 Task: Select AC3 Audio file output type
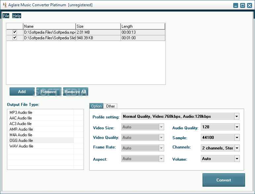(x=41, y=123)
